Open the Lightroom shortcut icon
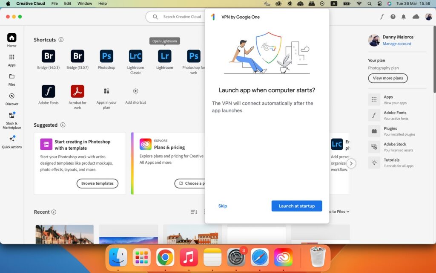 coord(165,56)
